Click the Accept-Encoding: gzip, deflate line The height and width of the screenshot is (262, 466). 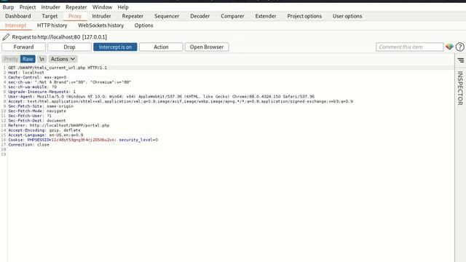tap(44, 130)
